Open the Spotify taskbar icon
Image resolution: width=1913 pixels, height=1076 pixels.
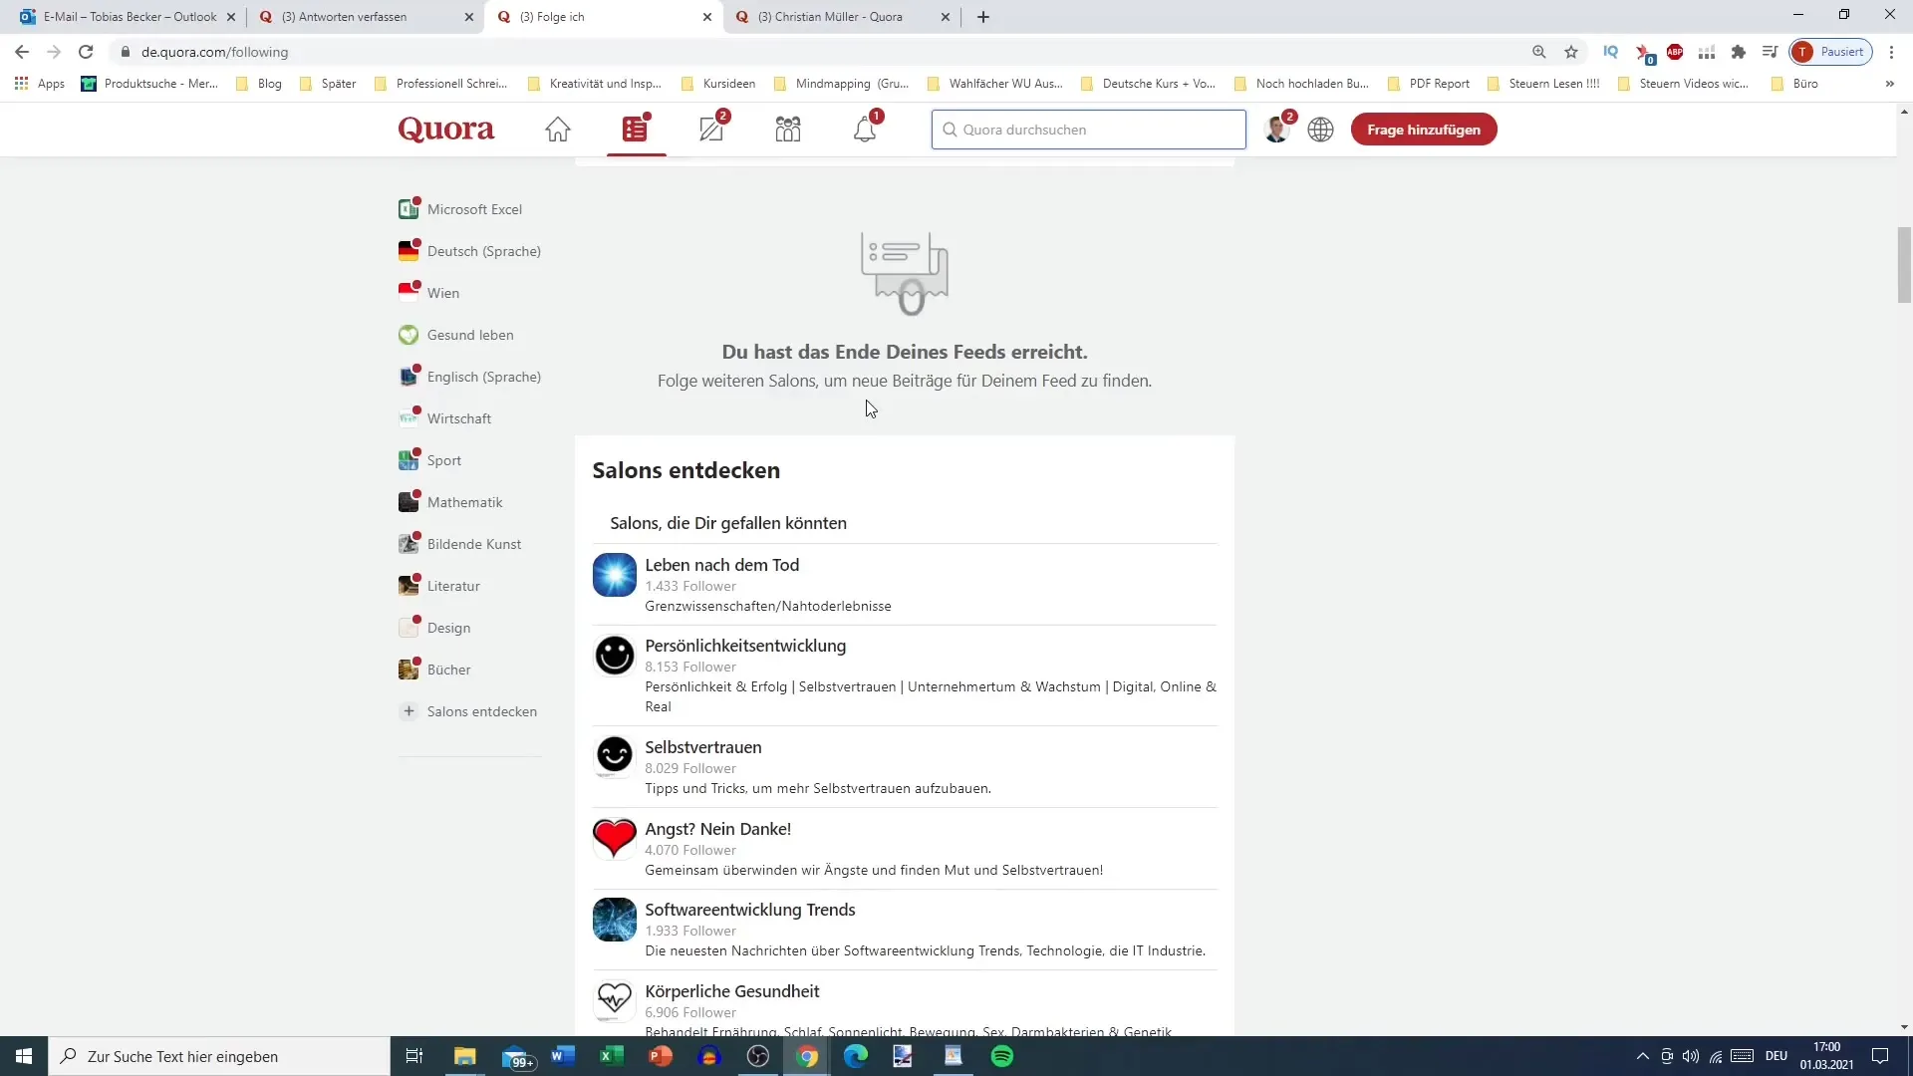[x=1003, y=1055]
